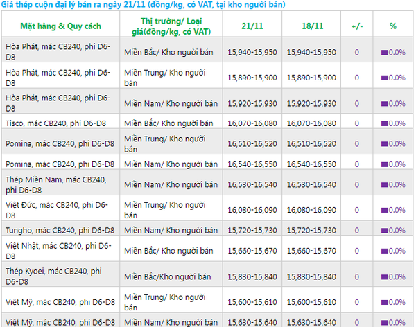Click 'Miền Bắc/Kho người bán' in Thép Kyoei row
Viewport: 416px width, 327px height.
click(x=168, y=276)
